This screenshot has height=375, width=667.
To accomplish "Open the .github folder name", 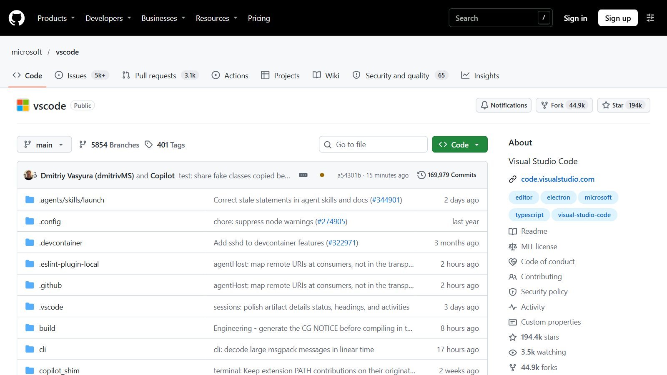I will 50,285.
